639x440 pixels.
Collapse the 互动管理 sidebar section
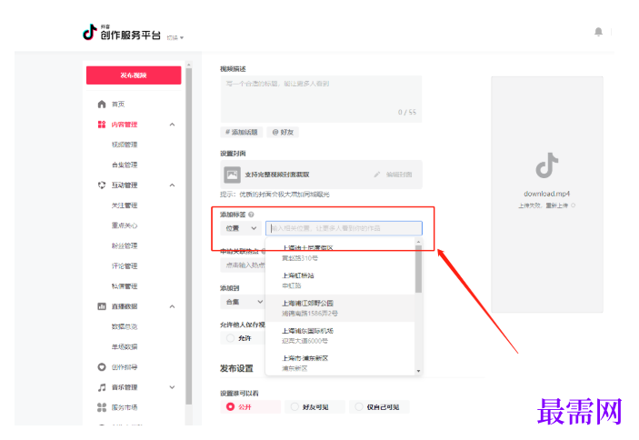point(172,185)
